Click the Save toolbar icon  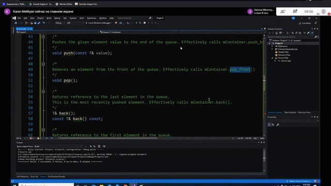[x=35, y=23]
